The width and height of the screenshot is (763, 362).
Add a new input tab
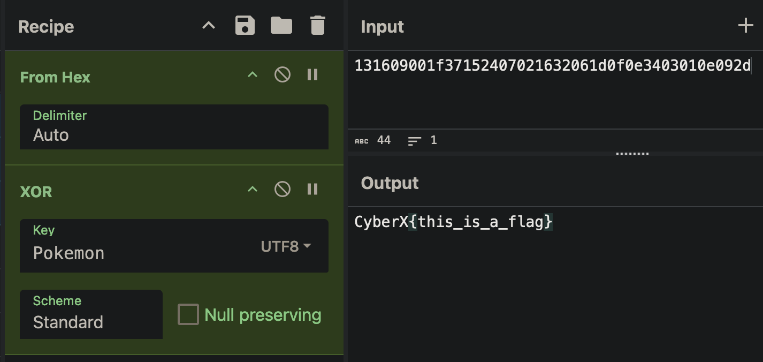pyautogui.click(x=745, y=26)
